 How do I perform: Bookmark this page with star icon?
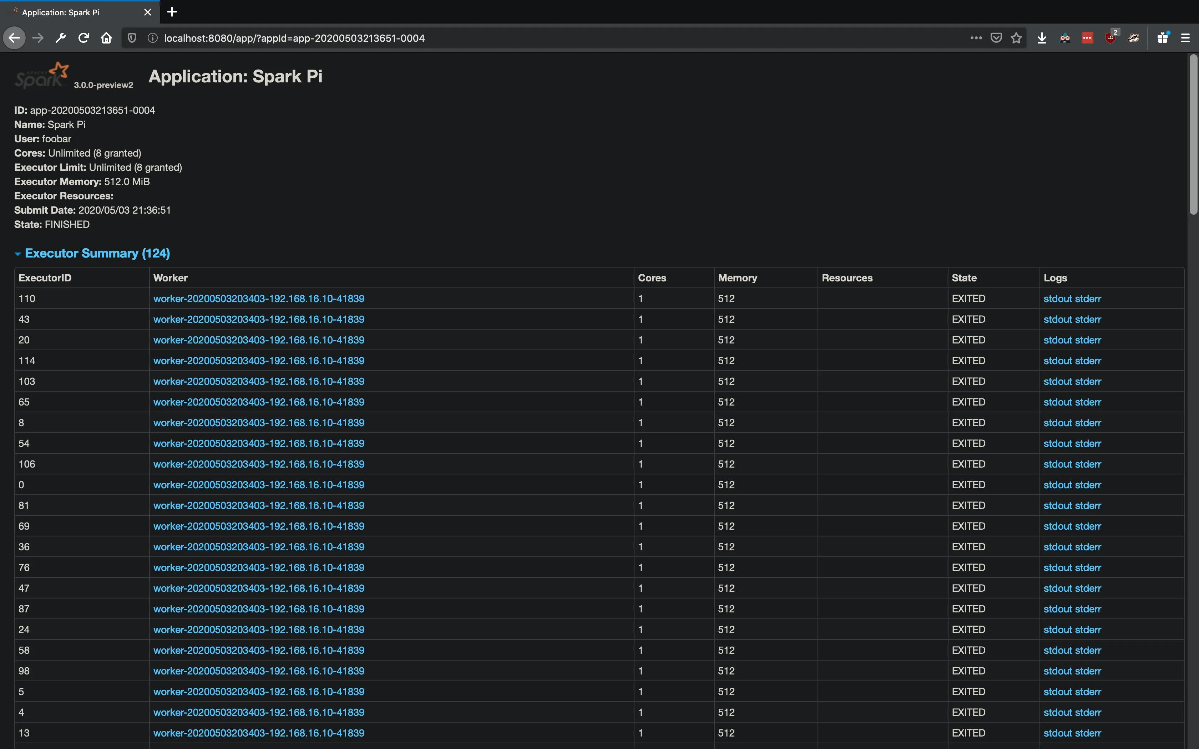(x=1016, y=38)
